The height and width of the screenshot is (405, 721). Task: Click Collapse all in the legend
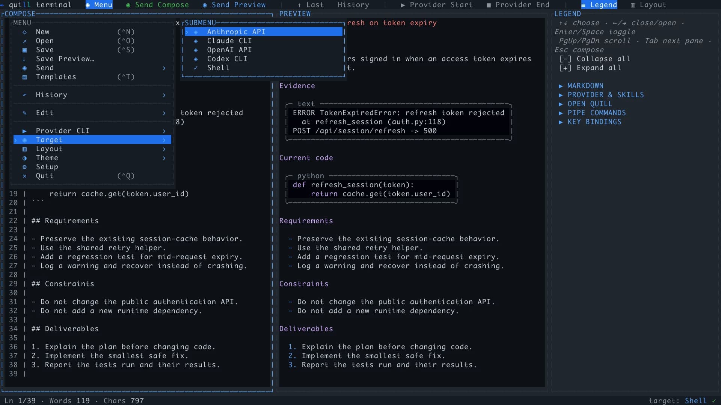(594, 59)
